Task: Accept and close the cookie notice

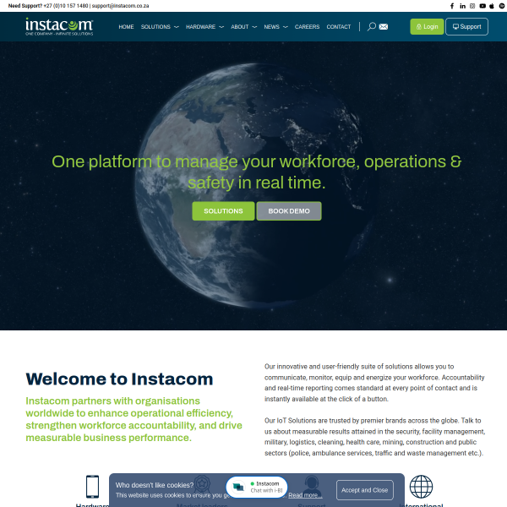Action: click(x=364, y=490)
